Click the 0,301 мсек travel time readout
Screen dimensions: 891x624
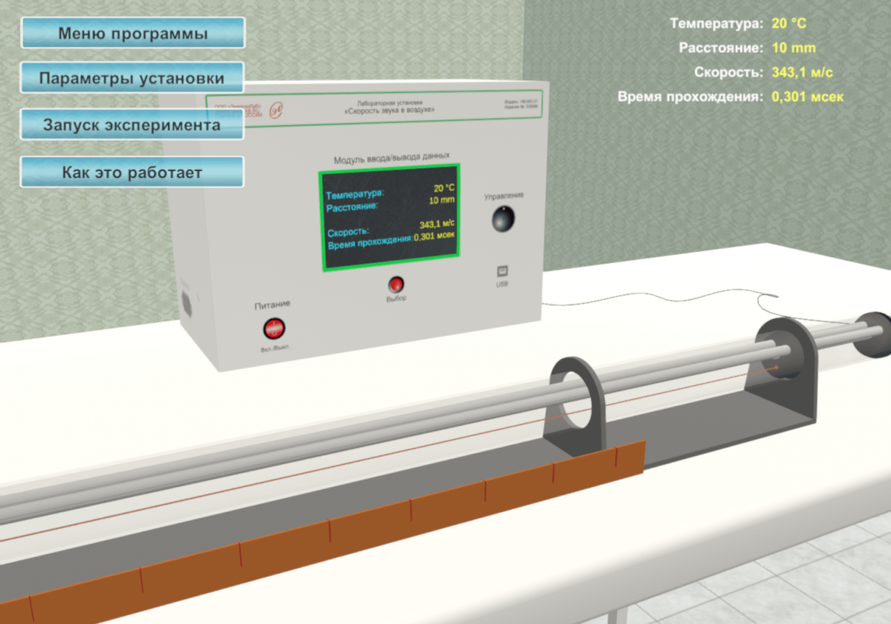click(x=807, y=97)
